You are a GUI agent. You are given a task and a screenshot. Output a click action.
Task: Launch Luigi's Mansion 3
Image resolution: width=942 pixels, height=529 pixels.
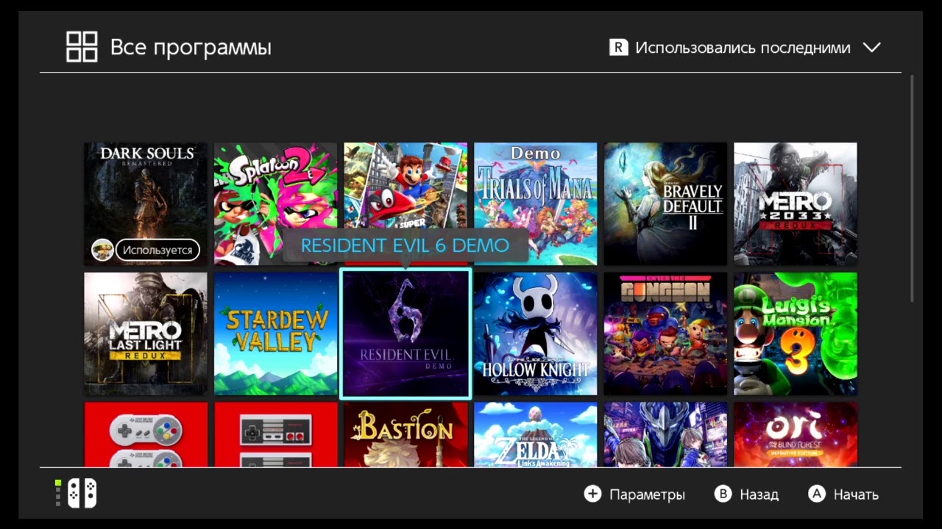click(x=796, y=334)
